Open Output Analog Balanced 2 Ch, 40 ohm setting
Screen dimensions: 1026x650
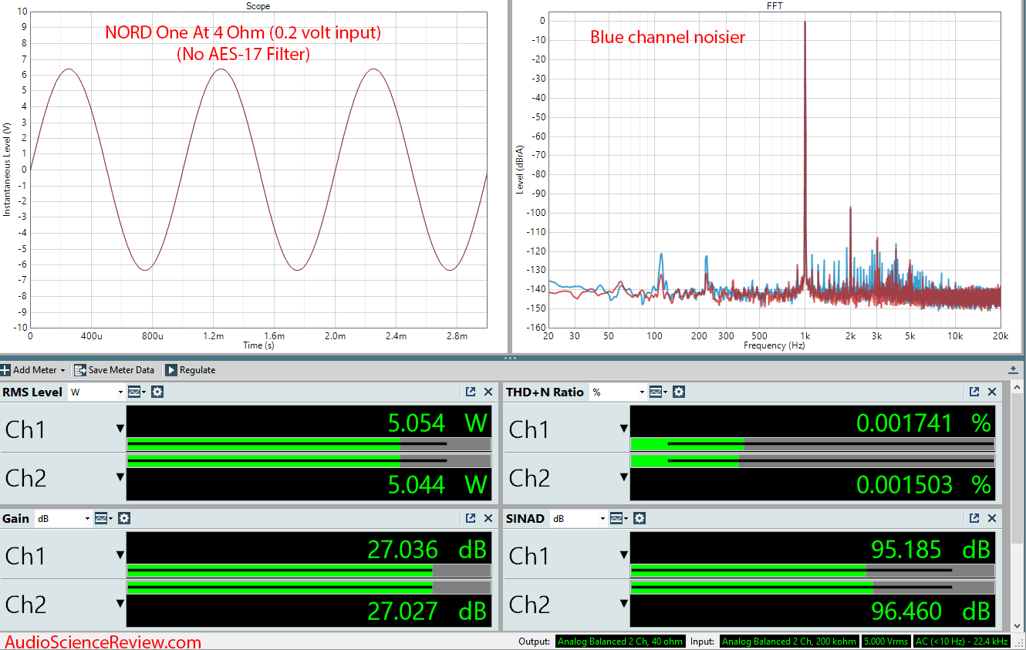[619, 642]
